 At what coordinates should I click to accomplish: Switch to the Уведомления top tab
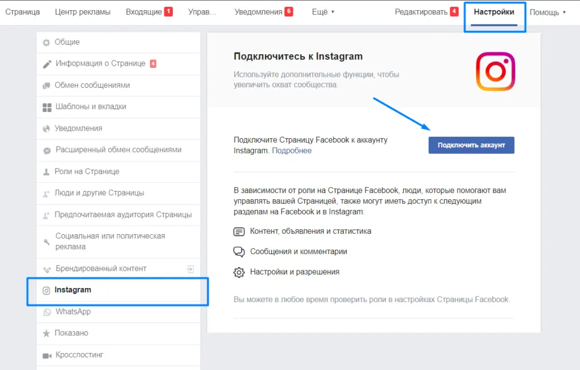[264, 12]
